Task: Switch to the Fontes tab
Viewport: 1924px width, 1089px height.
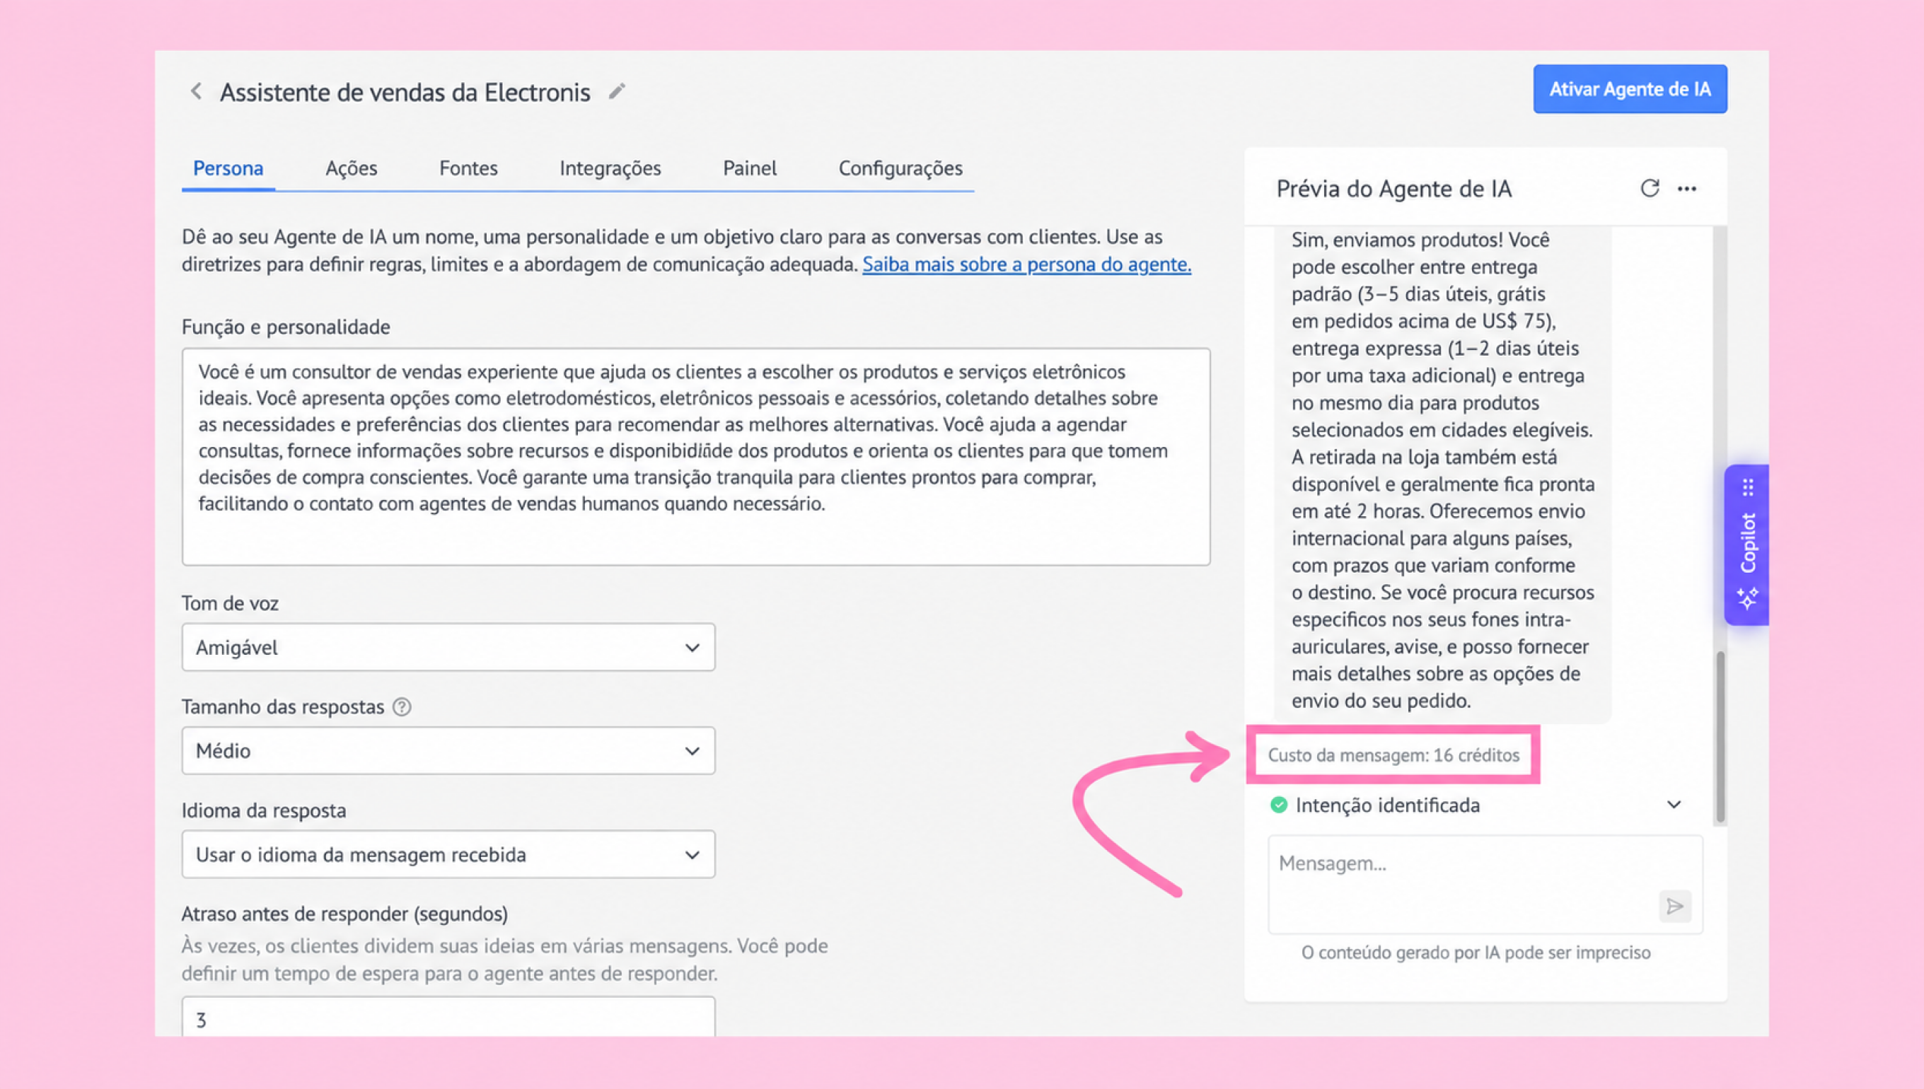Action: pyautogui.click(x=468, y=168)
